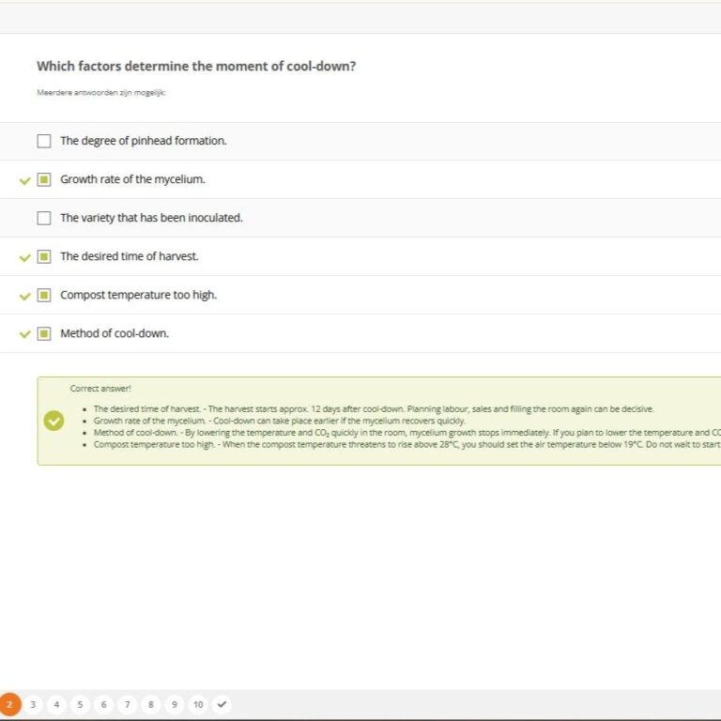This screenshot has width=721, height=721.
Task: Jump to question 10
Action: [198, 704]
